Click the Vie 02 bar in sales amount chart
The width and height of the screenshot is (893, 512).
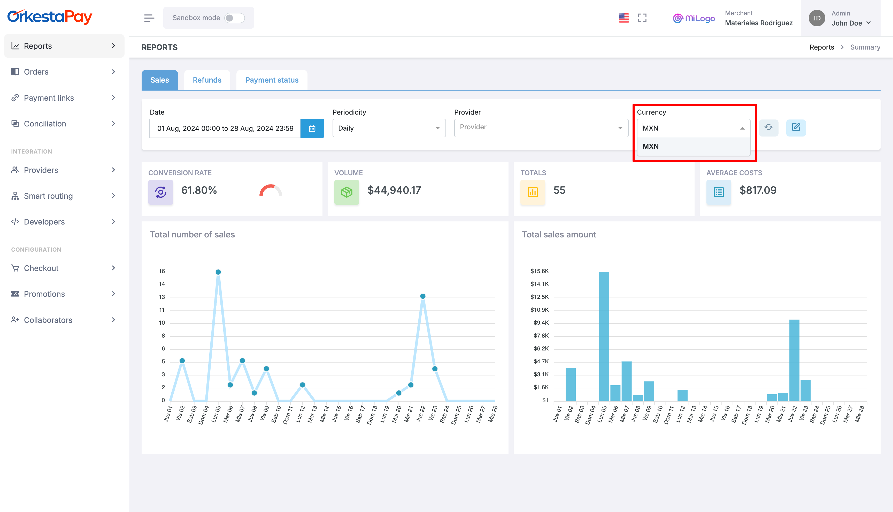pos(571,384)
